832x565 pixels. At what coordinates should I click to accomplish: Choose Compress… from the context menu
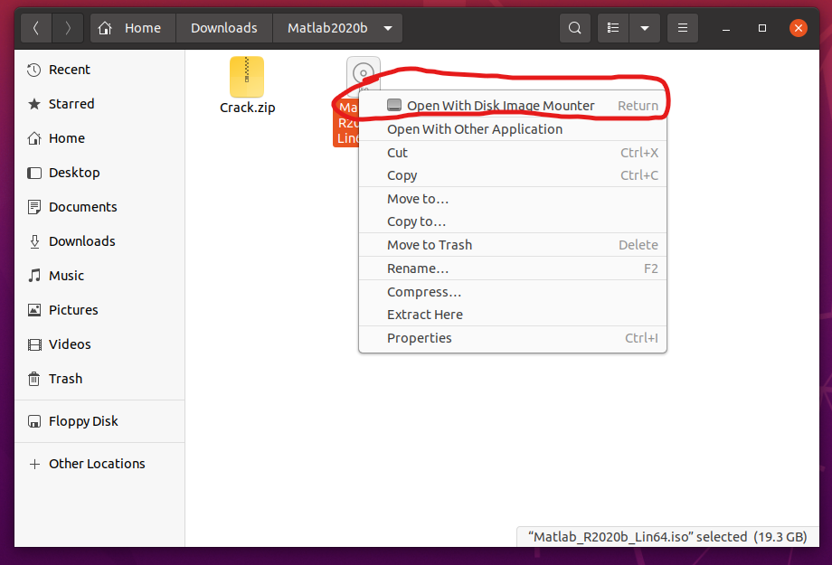513,292
